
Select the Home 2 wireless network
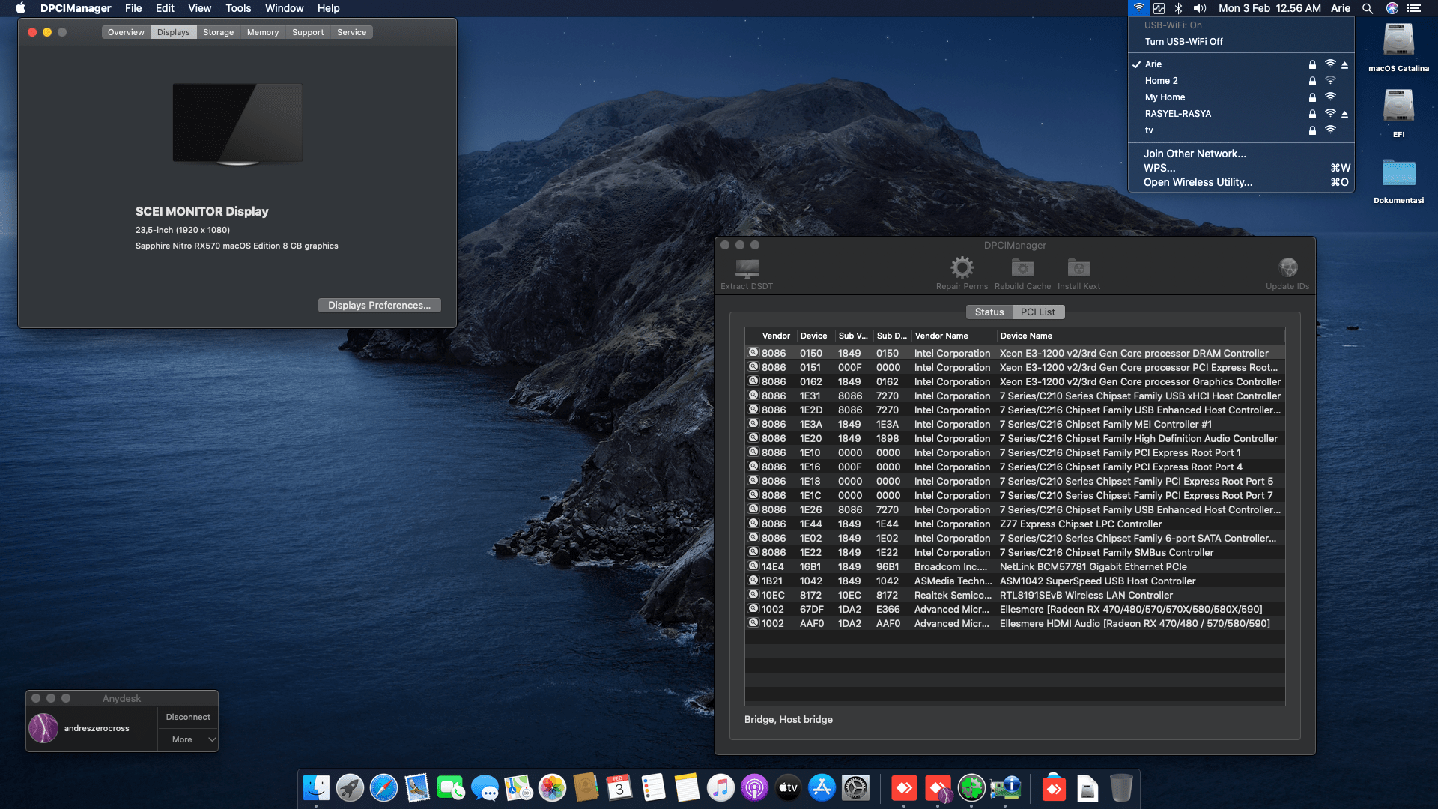1161,81
